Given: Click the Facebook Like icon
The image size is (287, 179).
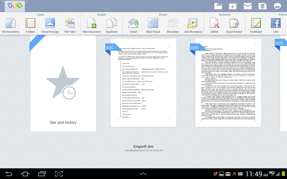Looking at the screenshot, I should pyautogui.click(x=276, y=25).
